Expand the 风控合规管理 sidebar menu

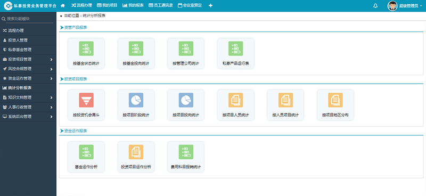pyautogui.click(x=28, y=69)
